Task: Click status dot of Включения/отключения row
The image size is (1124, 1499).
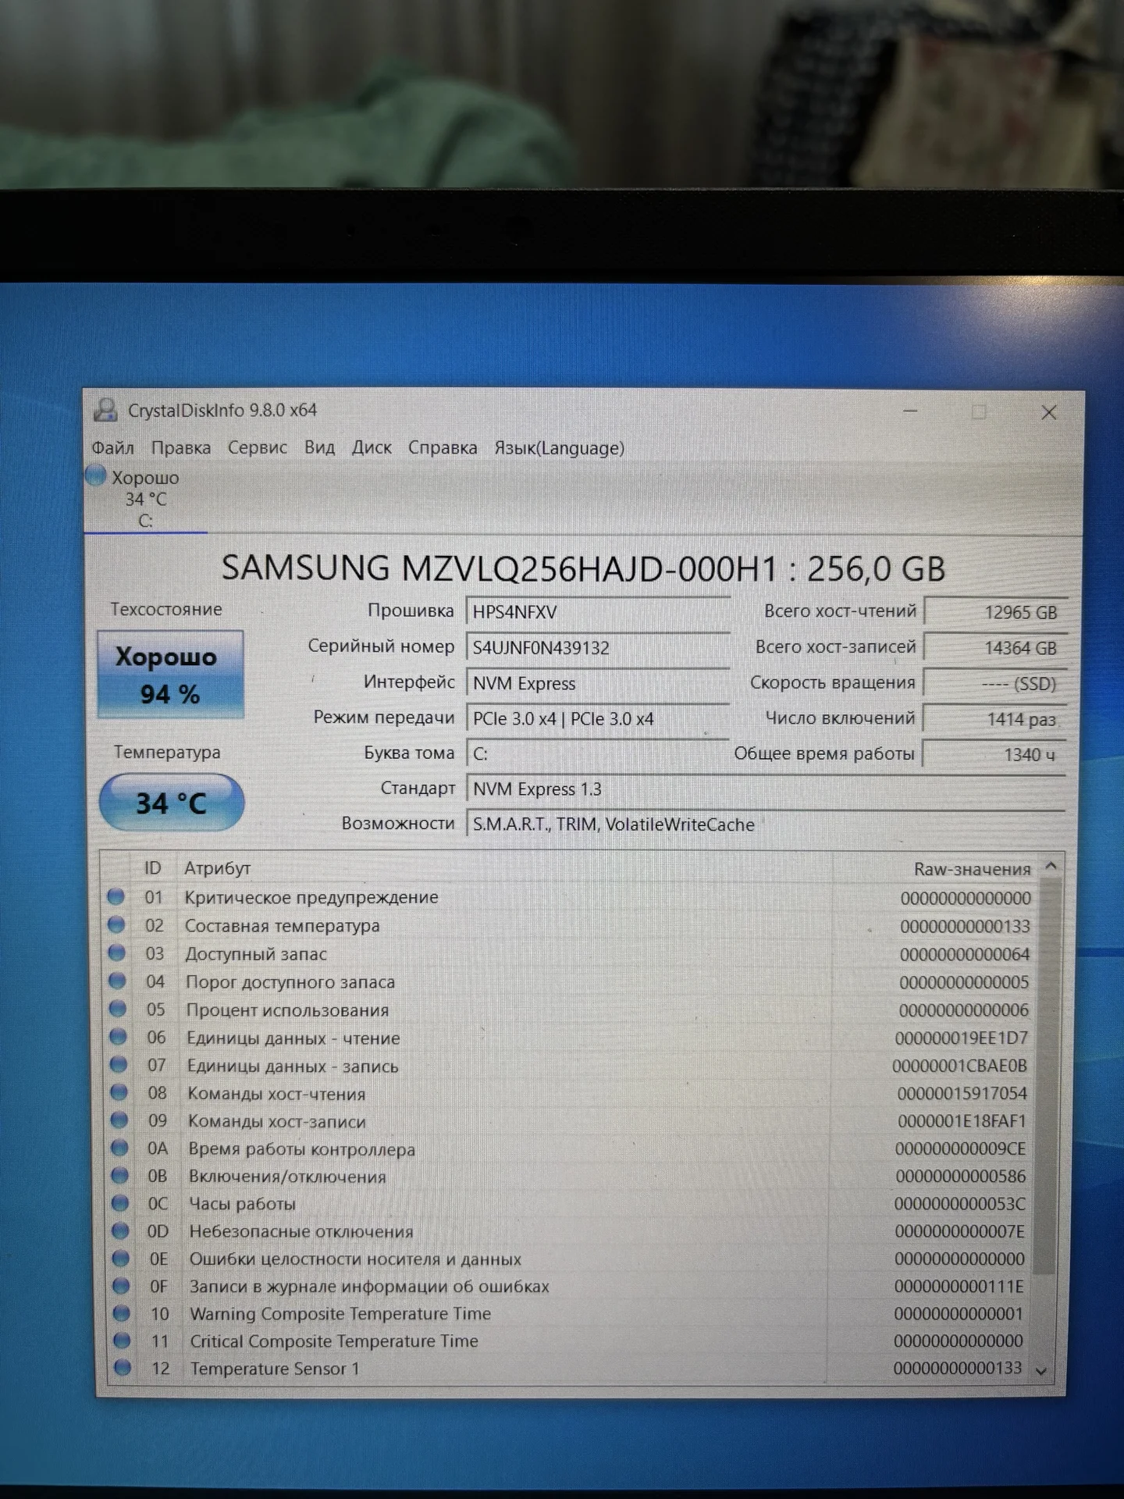Action: coord(120,1175)
